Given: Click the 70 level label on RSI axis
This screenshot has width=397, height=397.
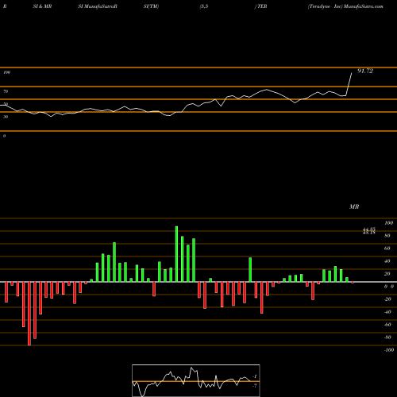Looking at the screenshot, I should click(6, 91).
